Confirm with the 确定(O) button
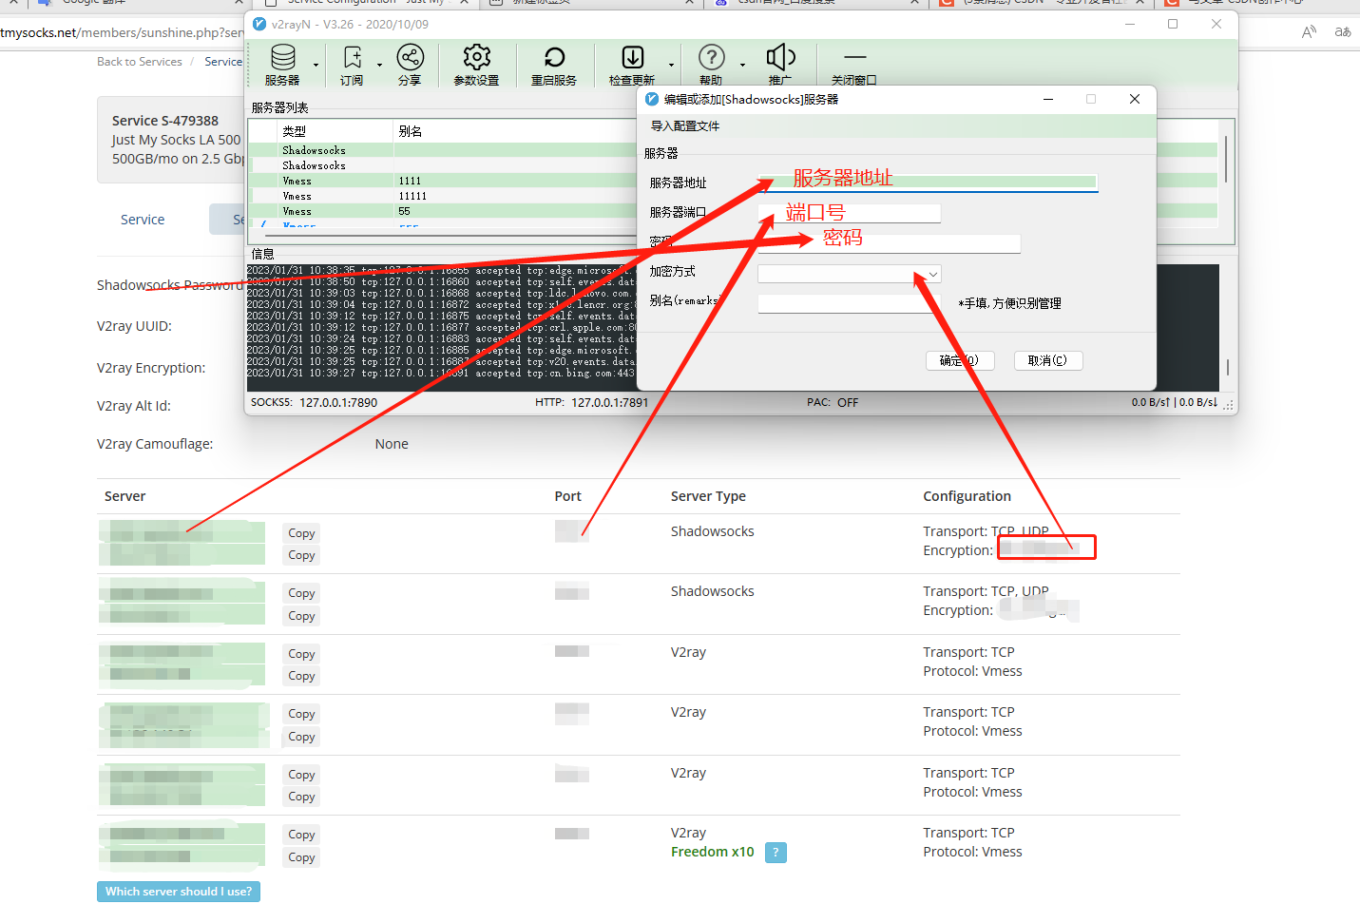 960,360
